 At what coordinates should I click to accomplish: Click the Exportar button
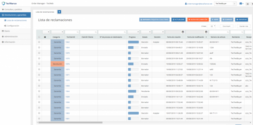tap(241, 19)
